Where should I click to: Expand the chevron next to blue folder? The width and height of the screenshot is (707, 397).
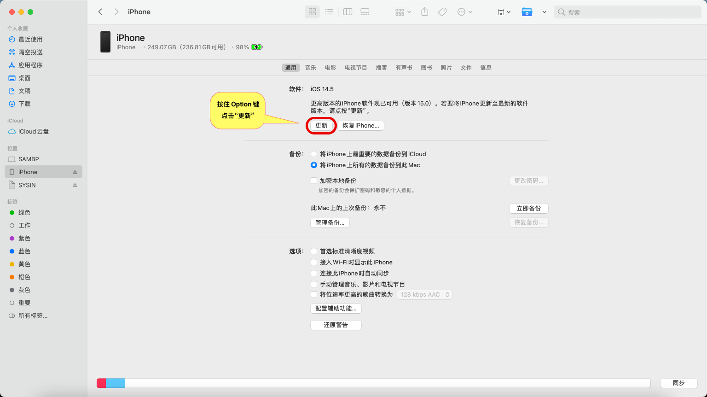(545, 12)
